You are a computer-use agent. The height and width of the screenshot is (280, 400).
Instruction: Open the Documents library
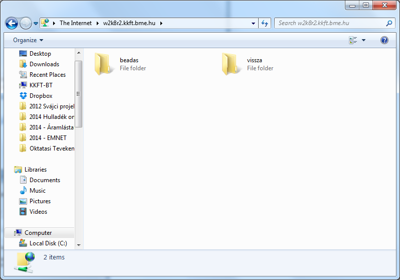tap(45, 180)
